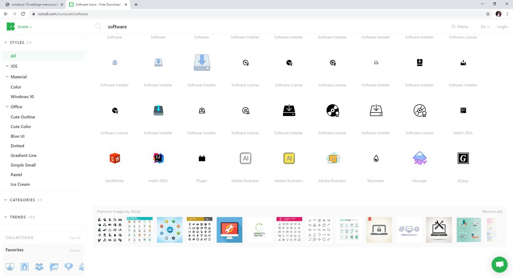Select the large solid black Software Installer icon
The height and width of the screenshot is (278, 513).
point(289,110)
